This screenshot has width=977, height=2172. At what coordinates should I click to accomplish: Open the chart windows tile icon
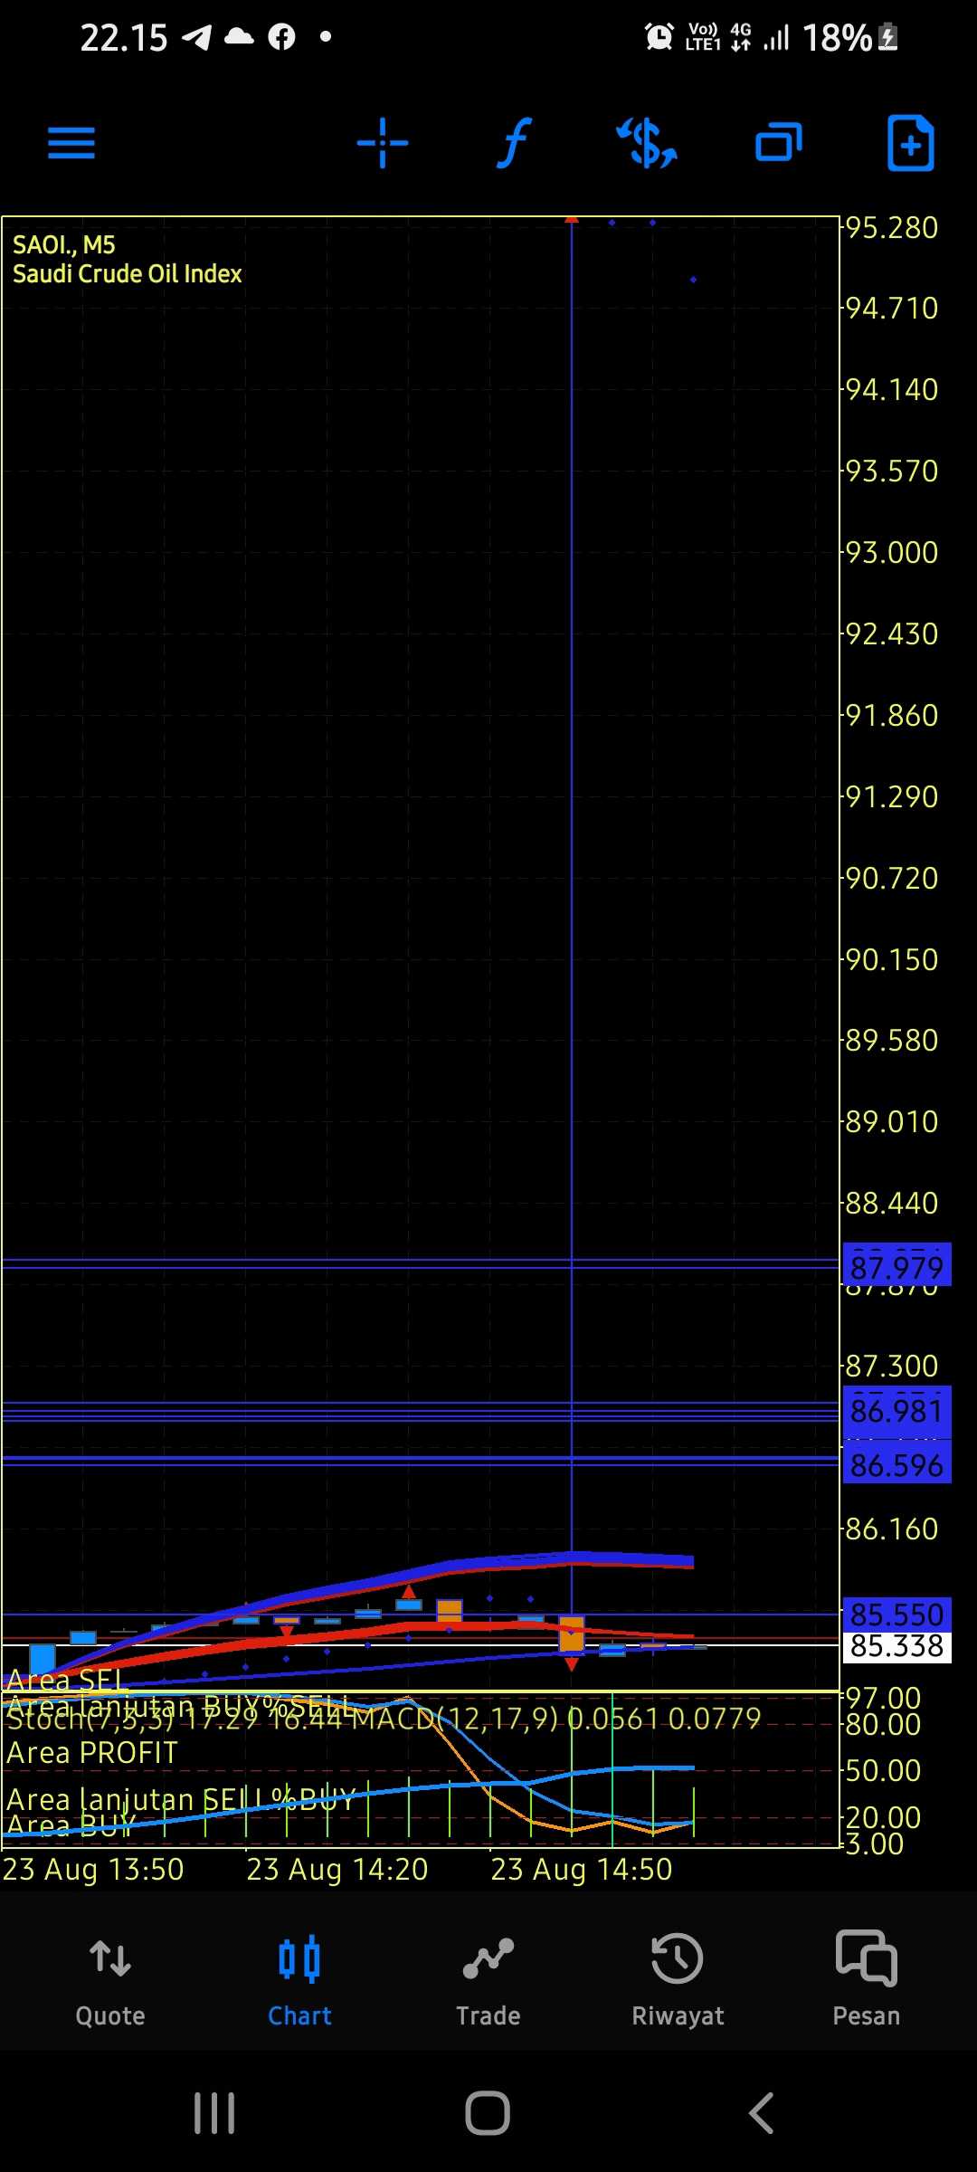pos(778,143)
